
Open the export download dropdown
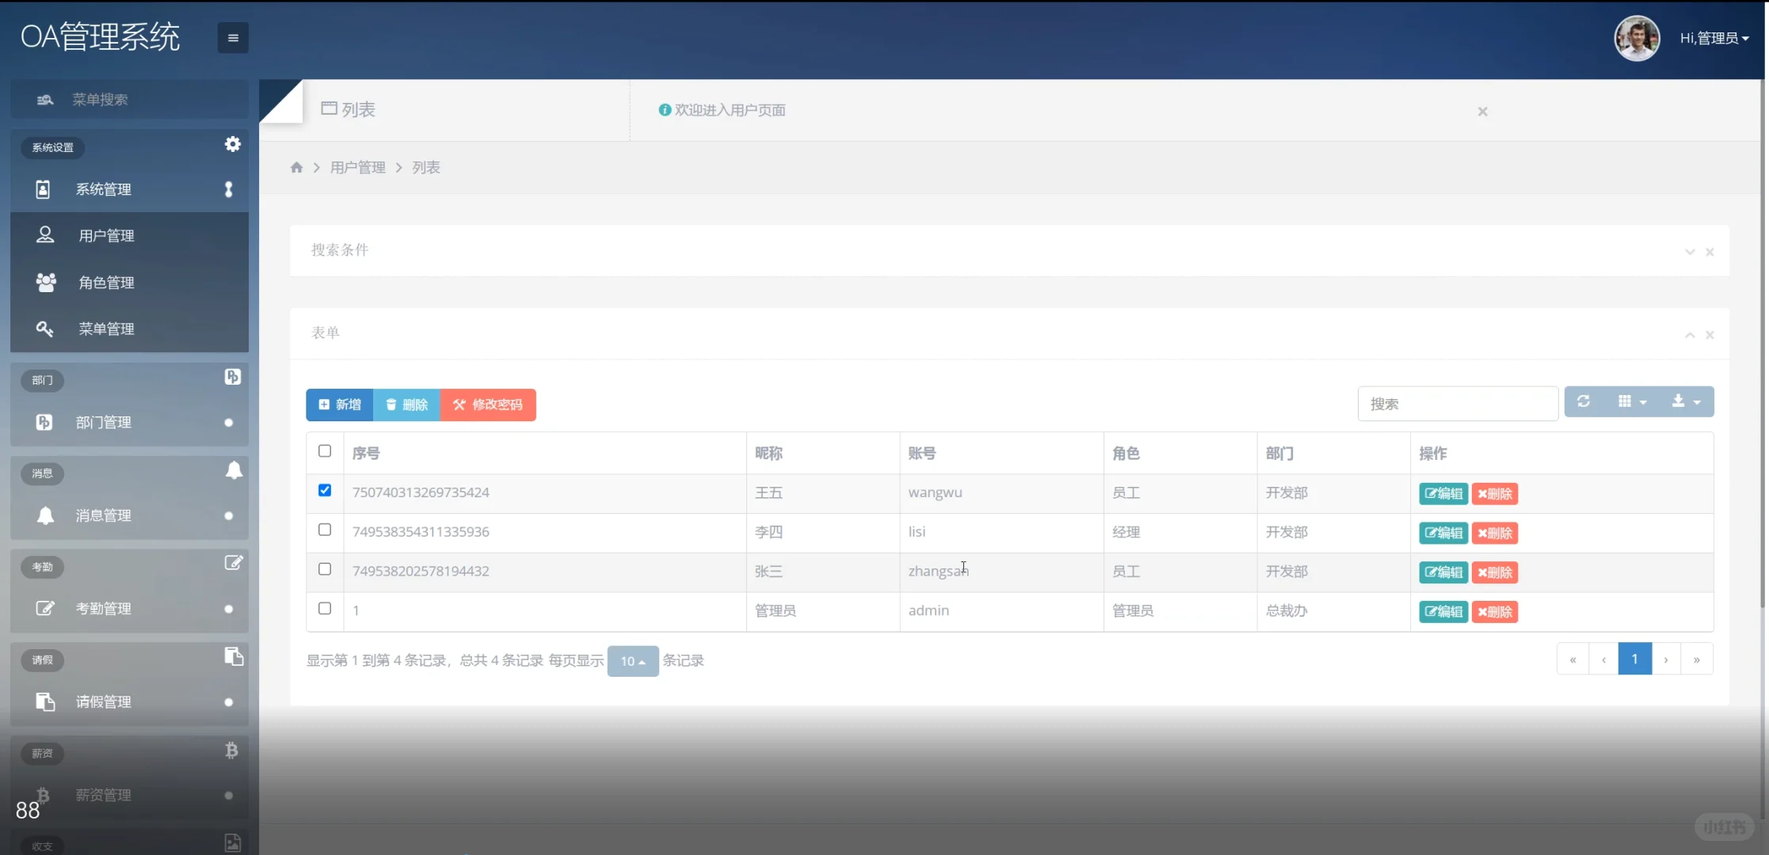[1686, 401]
